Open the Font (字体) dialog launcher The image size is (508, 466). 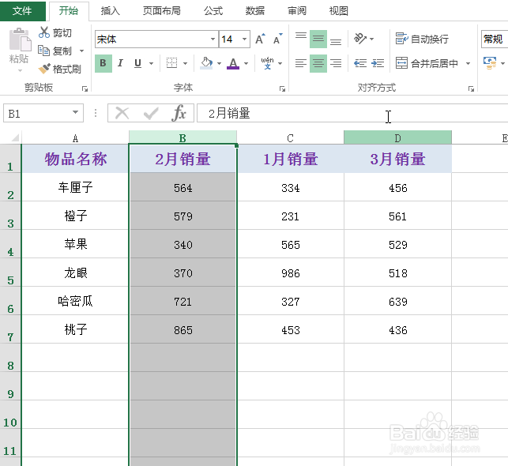[282, 88]
